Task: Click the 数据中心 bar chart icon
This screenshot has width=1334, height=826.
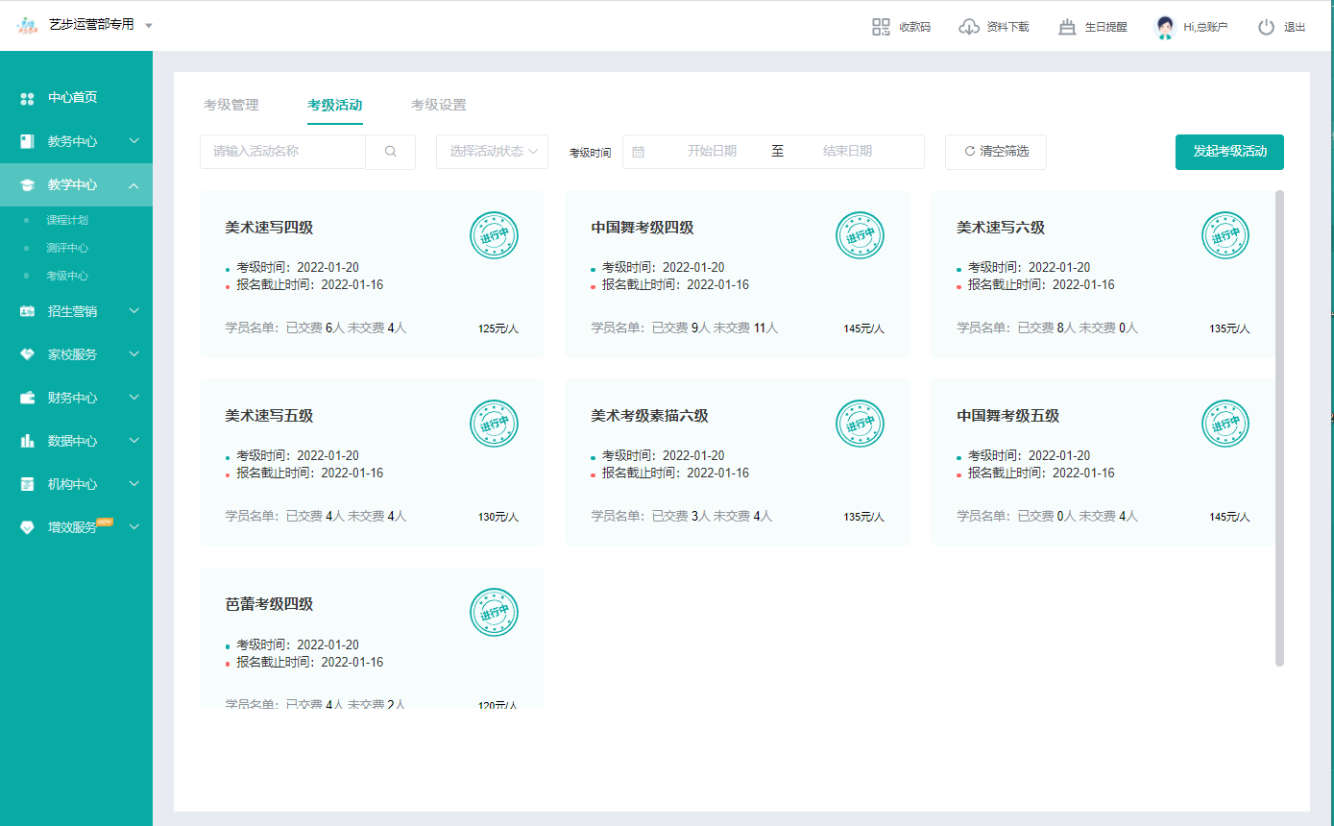Action: 26,440
